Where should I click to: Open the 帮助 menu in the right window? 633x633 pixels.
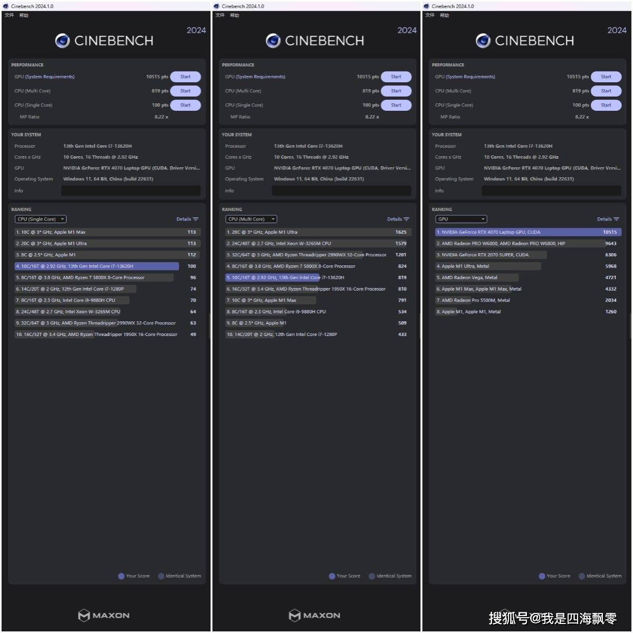tap(445, 15)
